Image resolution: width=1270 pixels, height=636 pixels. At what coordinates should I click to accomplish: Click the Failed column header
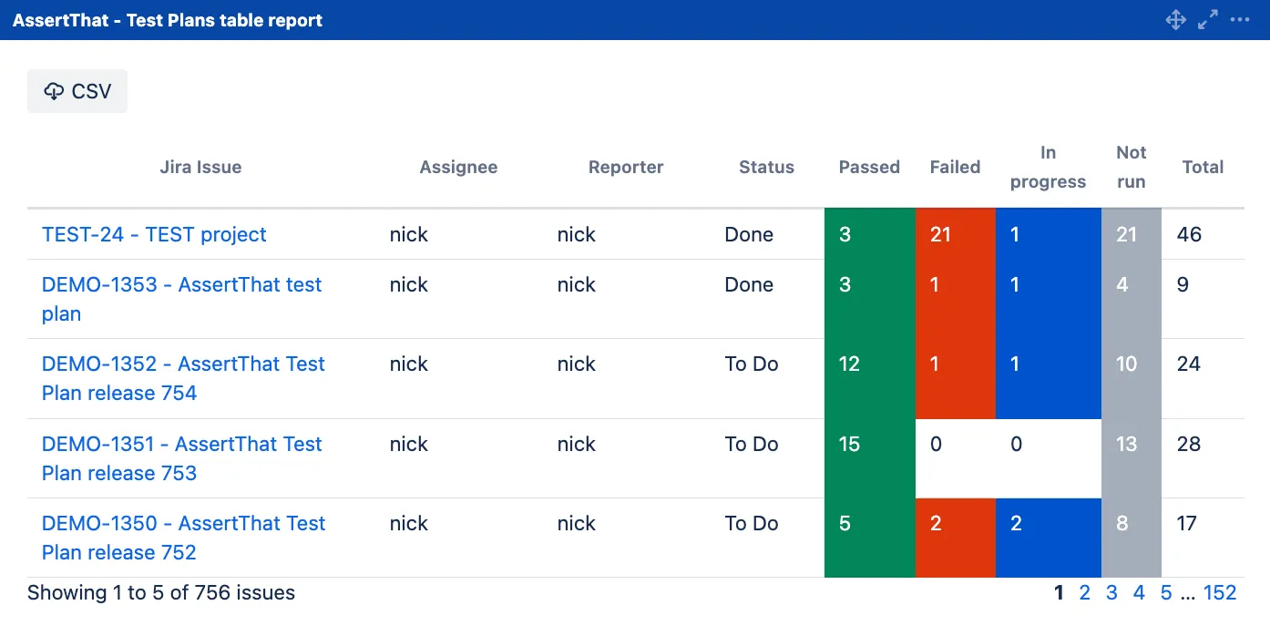[x=955, y=167]
